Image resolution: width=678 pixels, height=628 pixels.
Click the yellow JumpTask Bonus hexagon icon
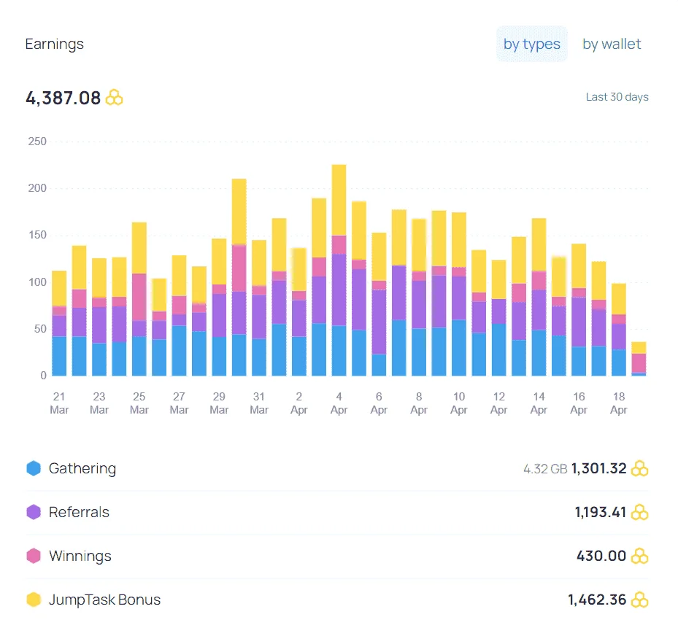click(34, 600)
